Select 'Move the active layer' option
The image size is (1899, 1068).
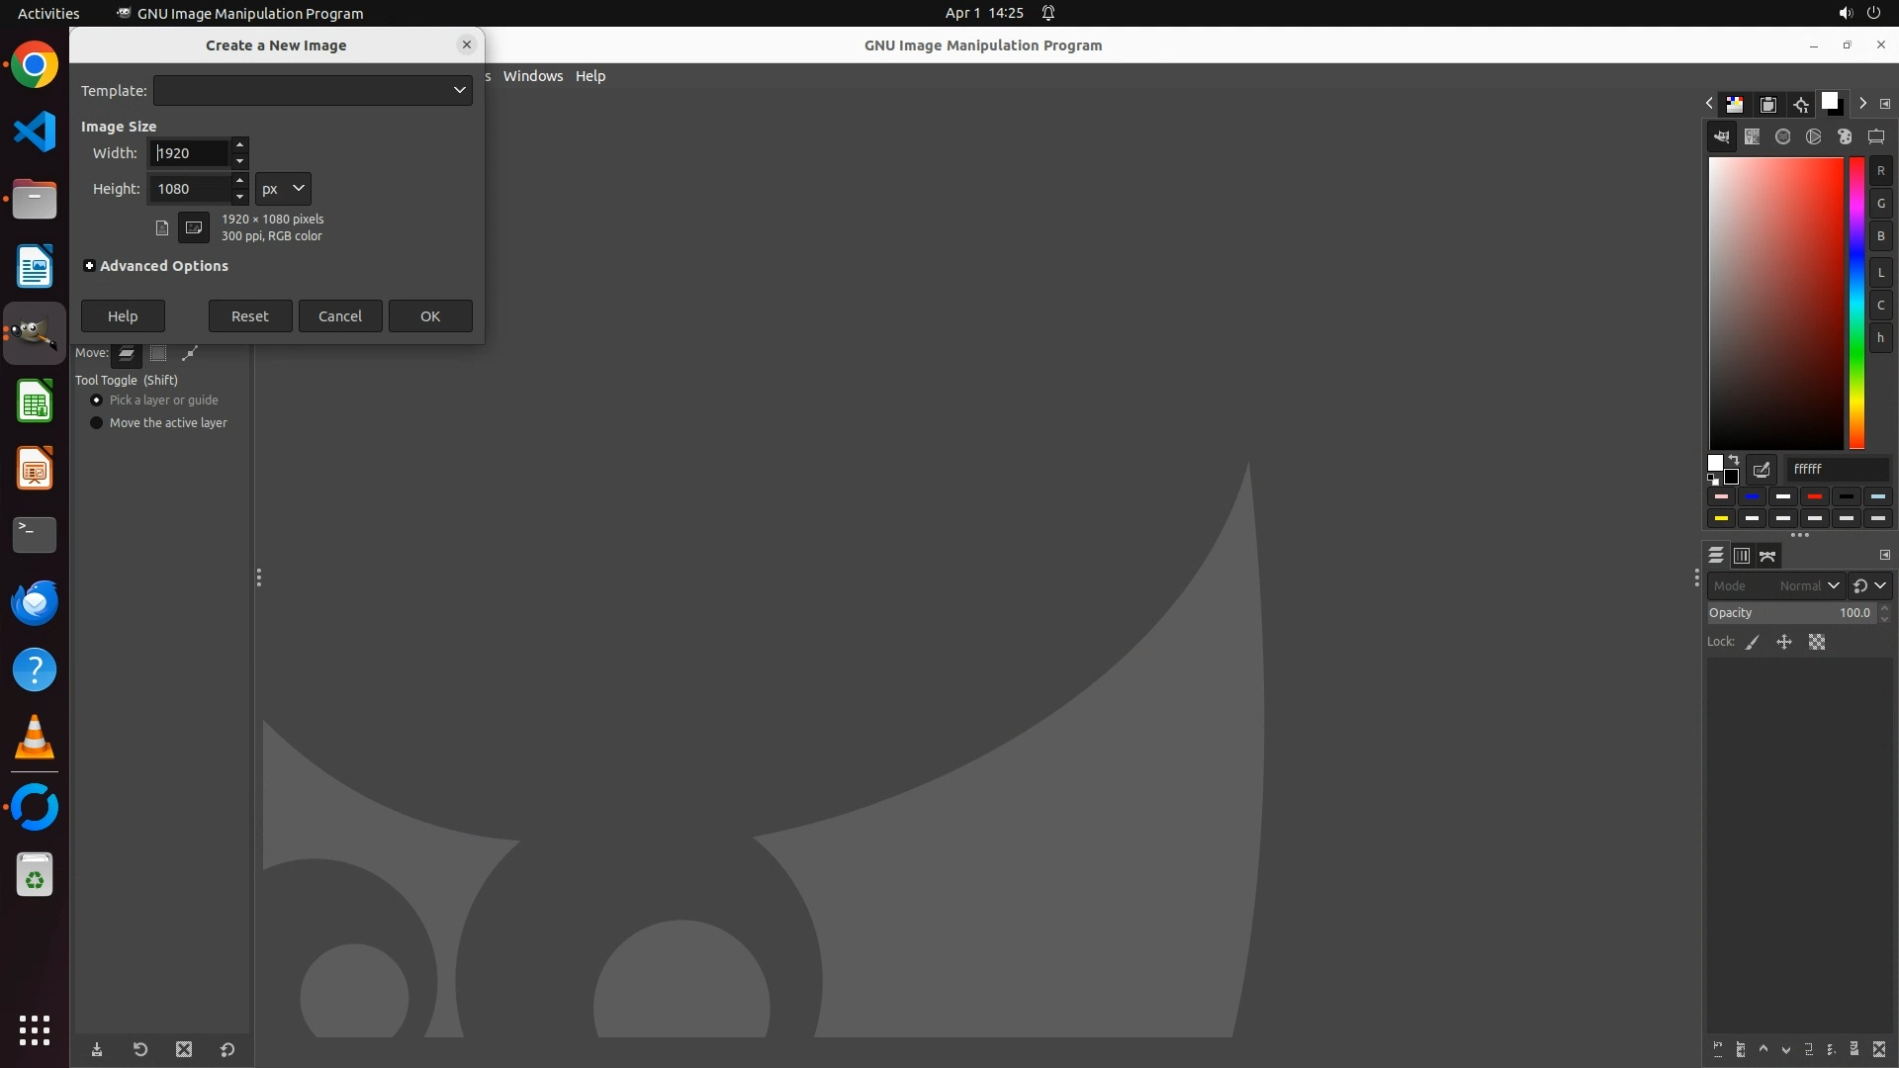[96, 423]
